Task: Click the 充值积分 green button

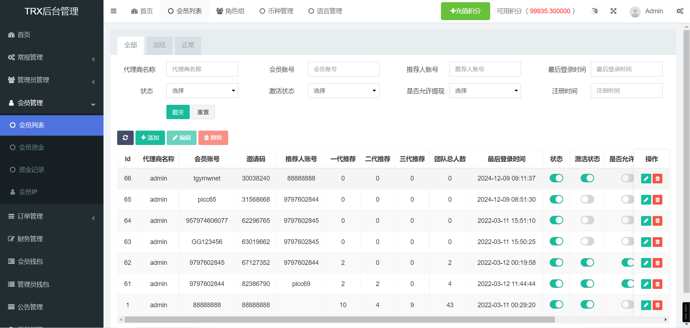Action: click(465, 11)
